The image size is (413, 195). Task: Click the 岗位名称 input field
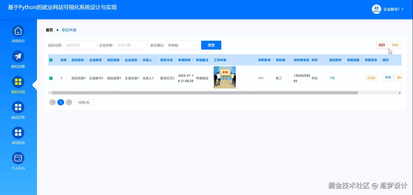pos(80,45)
